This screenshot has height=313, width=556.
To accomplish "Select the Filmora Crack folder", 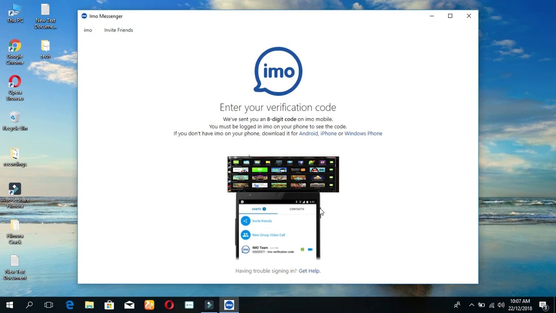I will 15,232.
